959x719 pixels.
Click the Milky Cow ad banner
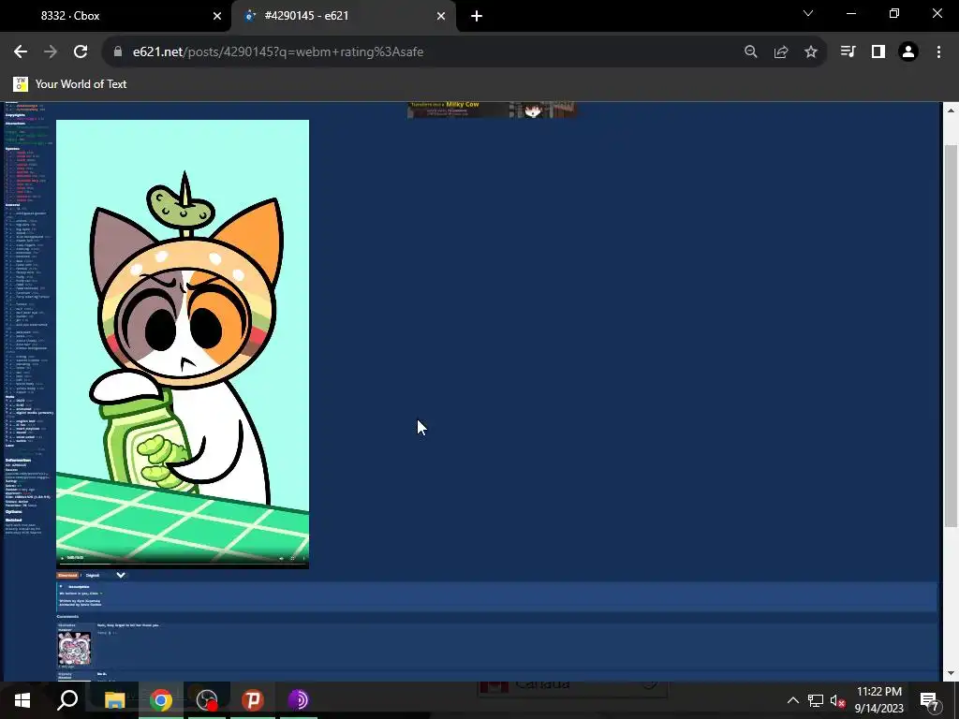[493, 110]
